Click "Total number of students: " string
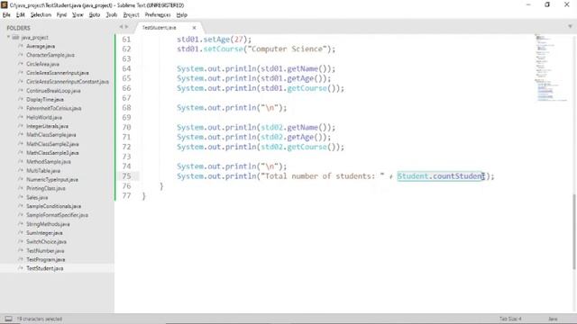The width and height of the screenshot is (577, 324). coord(323,176)
